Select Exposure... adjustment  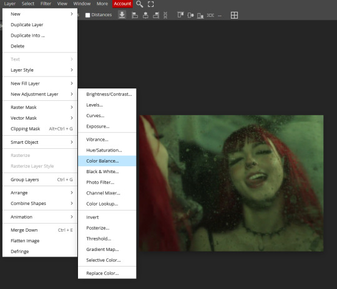107,126
